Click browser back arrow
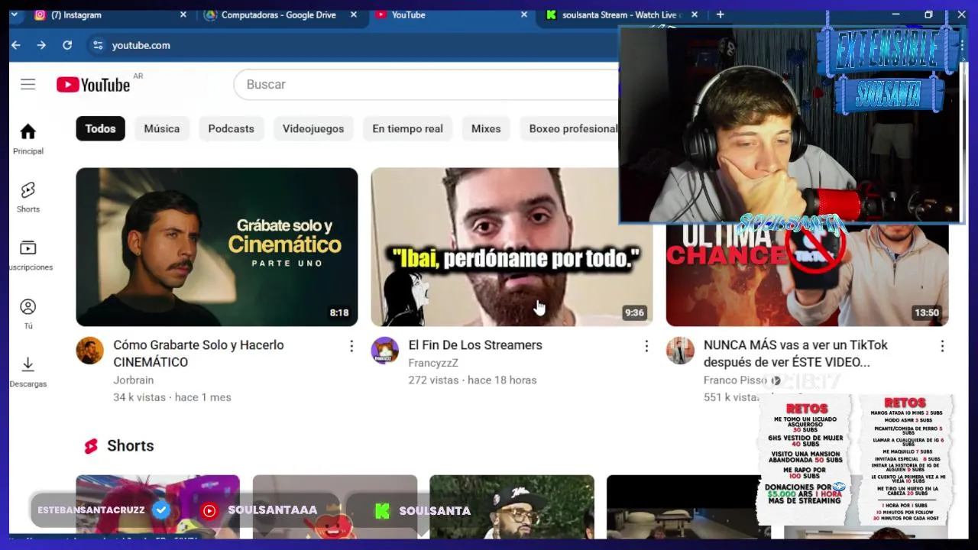The height and width of the screenshot is (550, 978). point(15,45)
